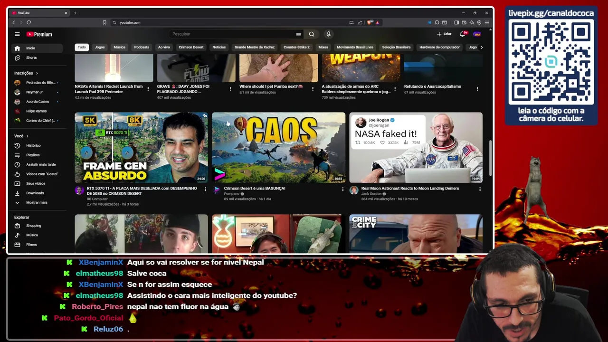The width and height of the screenshot is (608, 342).
Task: Click the Jack Gordon channel avatar
Action: click(353, 190)
